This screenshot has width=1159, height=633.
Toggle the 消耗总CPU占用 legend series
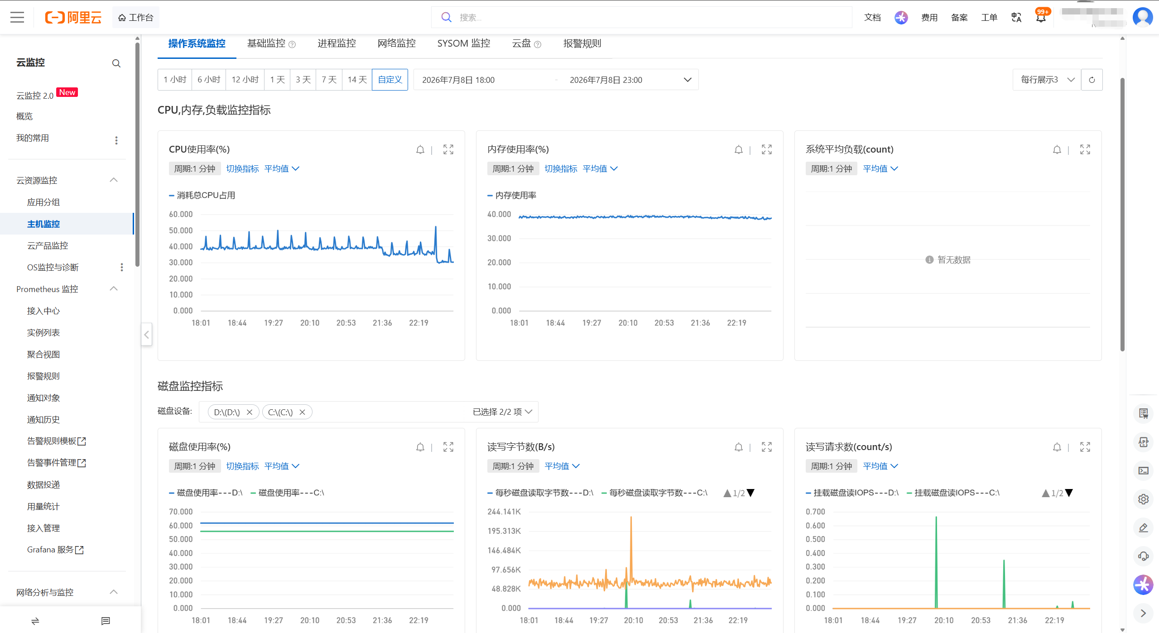point(202,195)
